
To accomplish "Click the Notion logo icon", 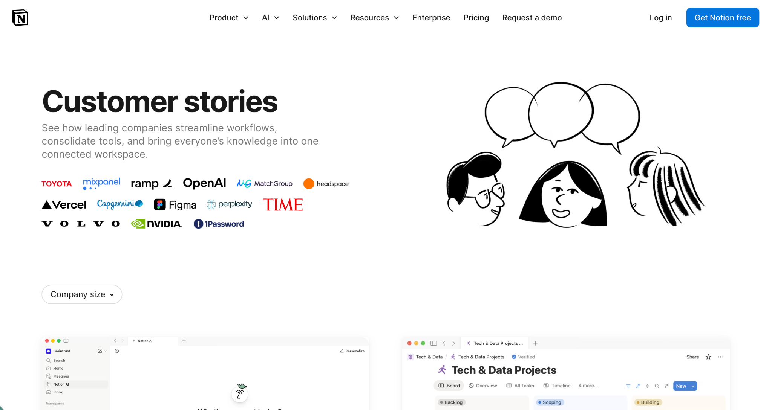I will [x=20, y=18].
